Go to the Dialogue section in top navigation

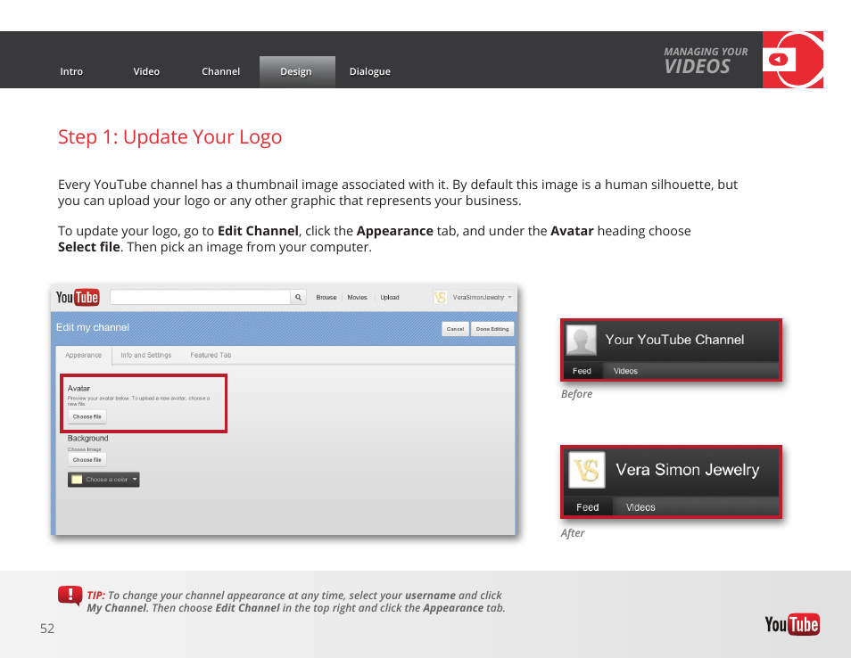pyautogui.click(x=369, y=72)
